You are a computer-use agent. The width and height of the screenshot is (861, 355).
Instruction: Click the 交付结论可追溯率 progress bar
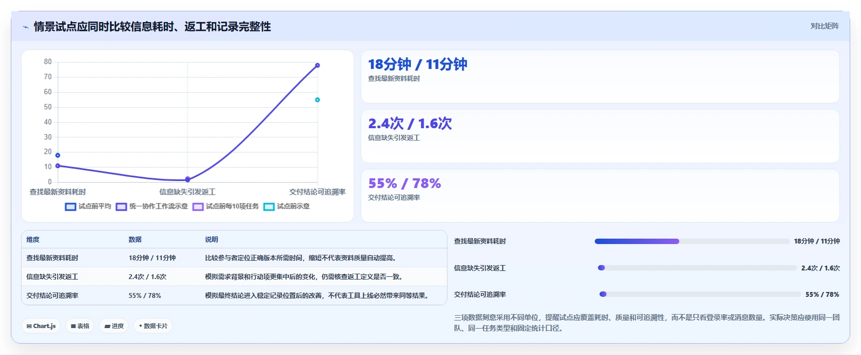pos(700,294)
